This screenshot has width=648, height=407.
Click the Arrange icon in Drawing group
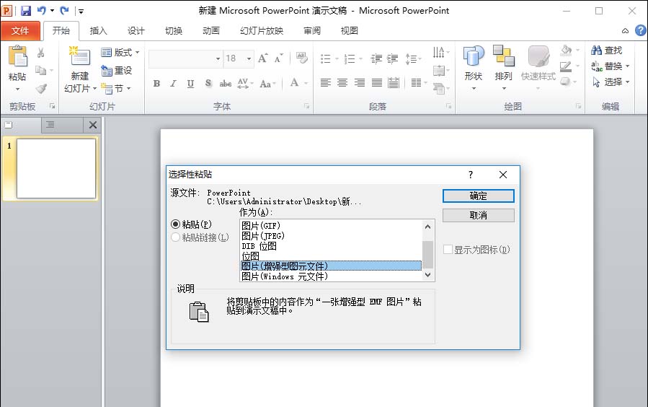point(503,56)
